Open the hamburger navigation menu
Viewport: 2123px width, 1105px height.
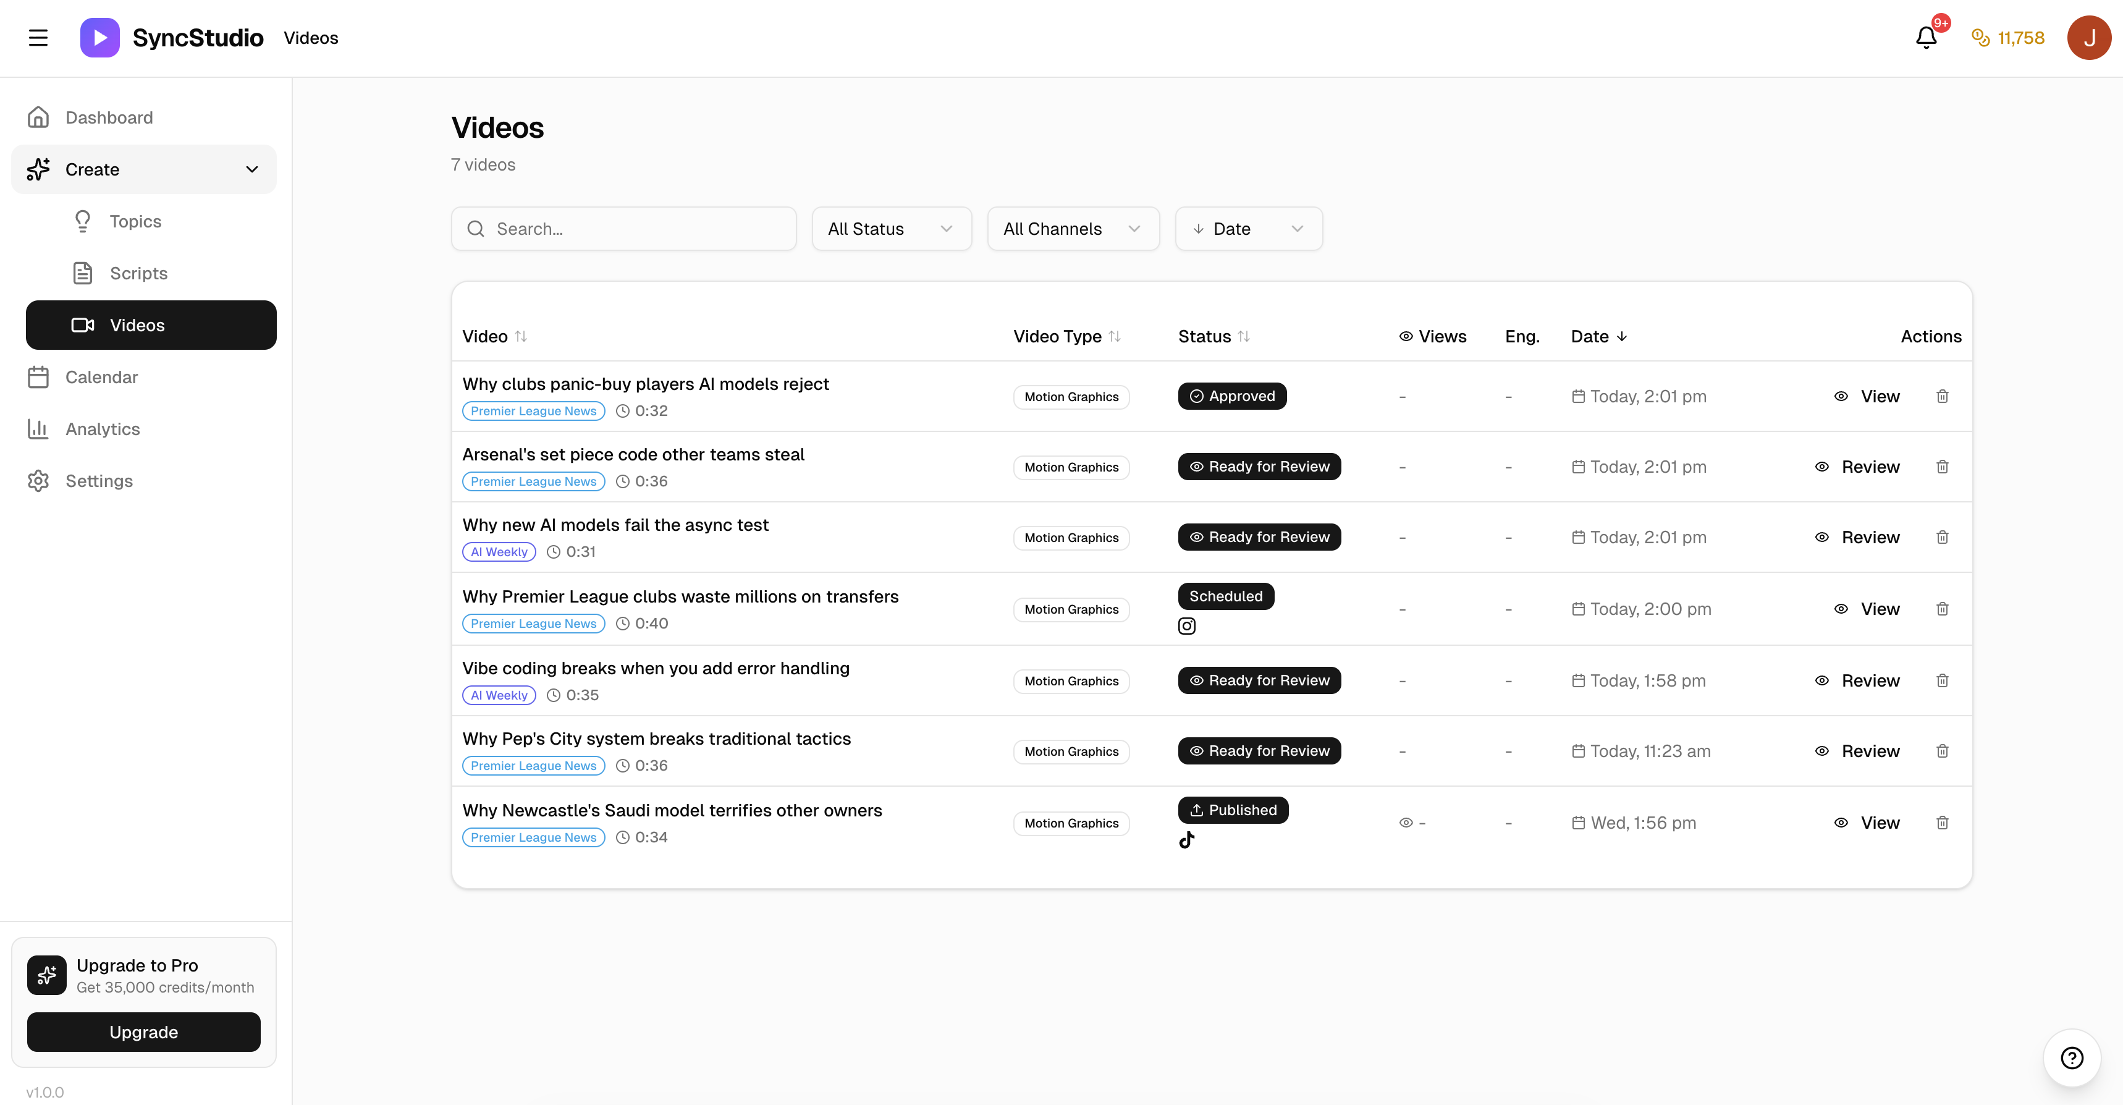(38, 37)
